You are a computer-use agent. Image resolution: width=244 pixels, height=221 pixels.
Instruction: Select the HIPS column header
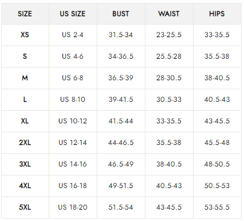tap(217, 14)
